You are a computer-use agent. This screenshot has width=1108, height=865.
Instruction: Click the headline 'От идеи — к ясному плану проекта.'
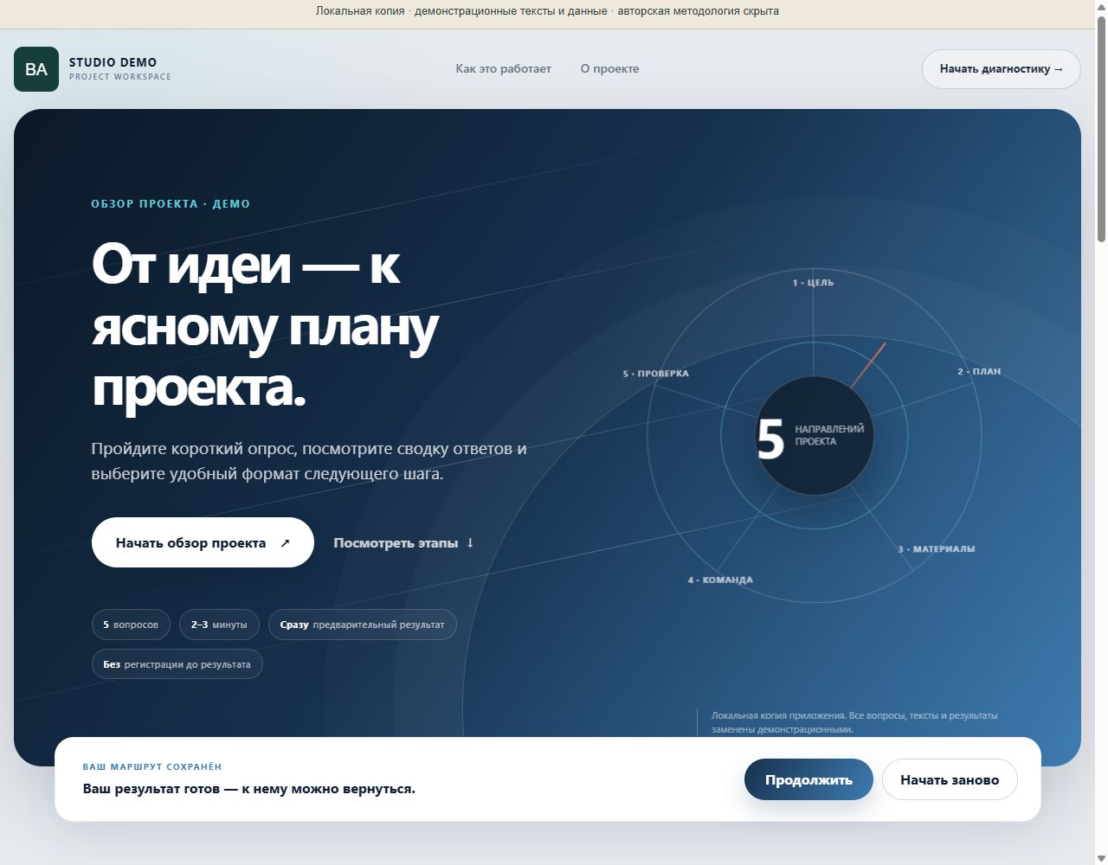pos(265,324)
